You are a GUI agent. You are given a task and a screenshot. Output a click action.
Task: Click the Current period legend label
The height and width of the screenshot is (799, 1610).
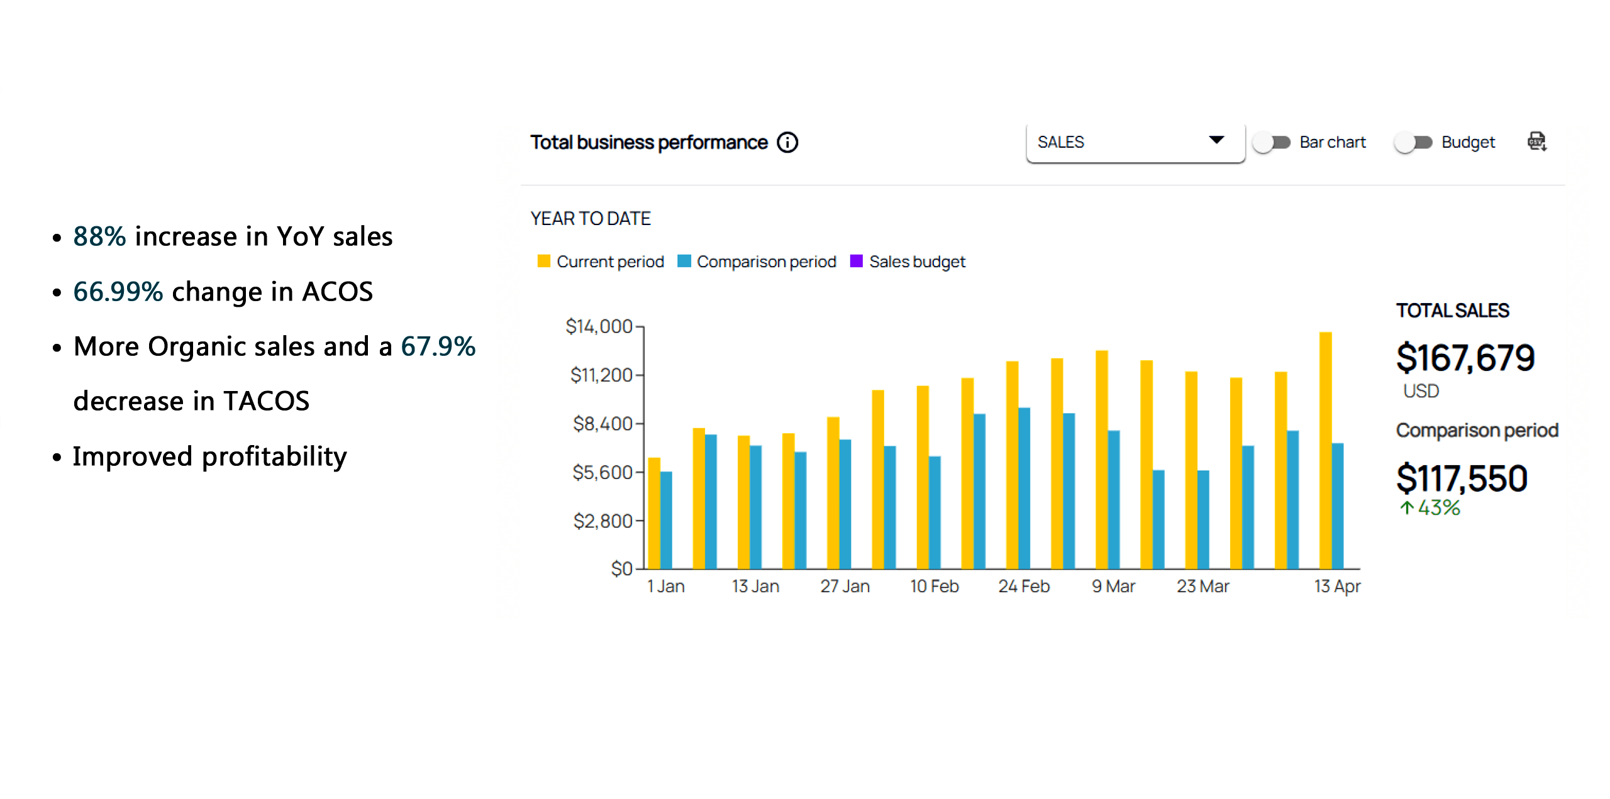(x=610, y=262)
